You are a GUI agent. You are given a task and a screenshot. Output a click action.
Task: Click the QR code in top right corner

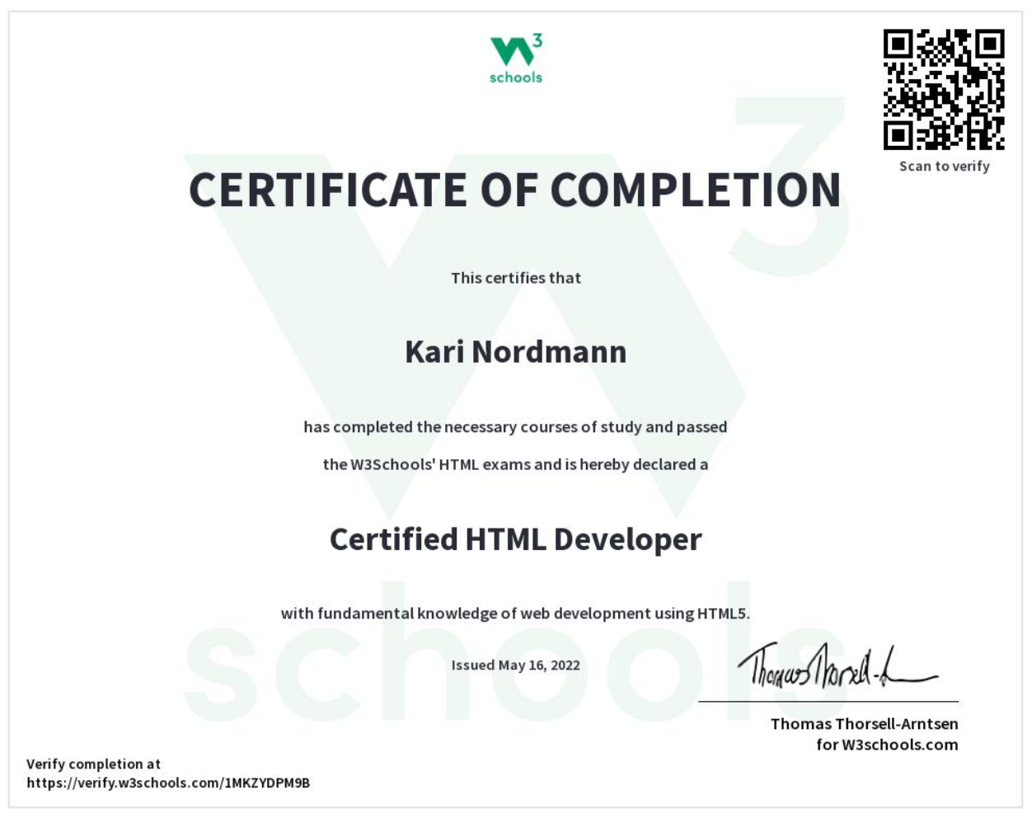[943, 91]
